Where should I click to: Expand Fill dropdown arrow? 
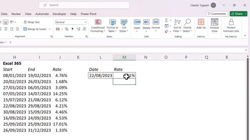170,26
